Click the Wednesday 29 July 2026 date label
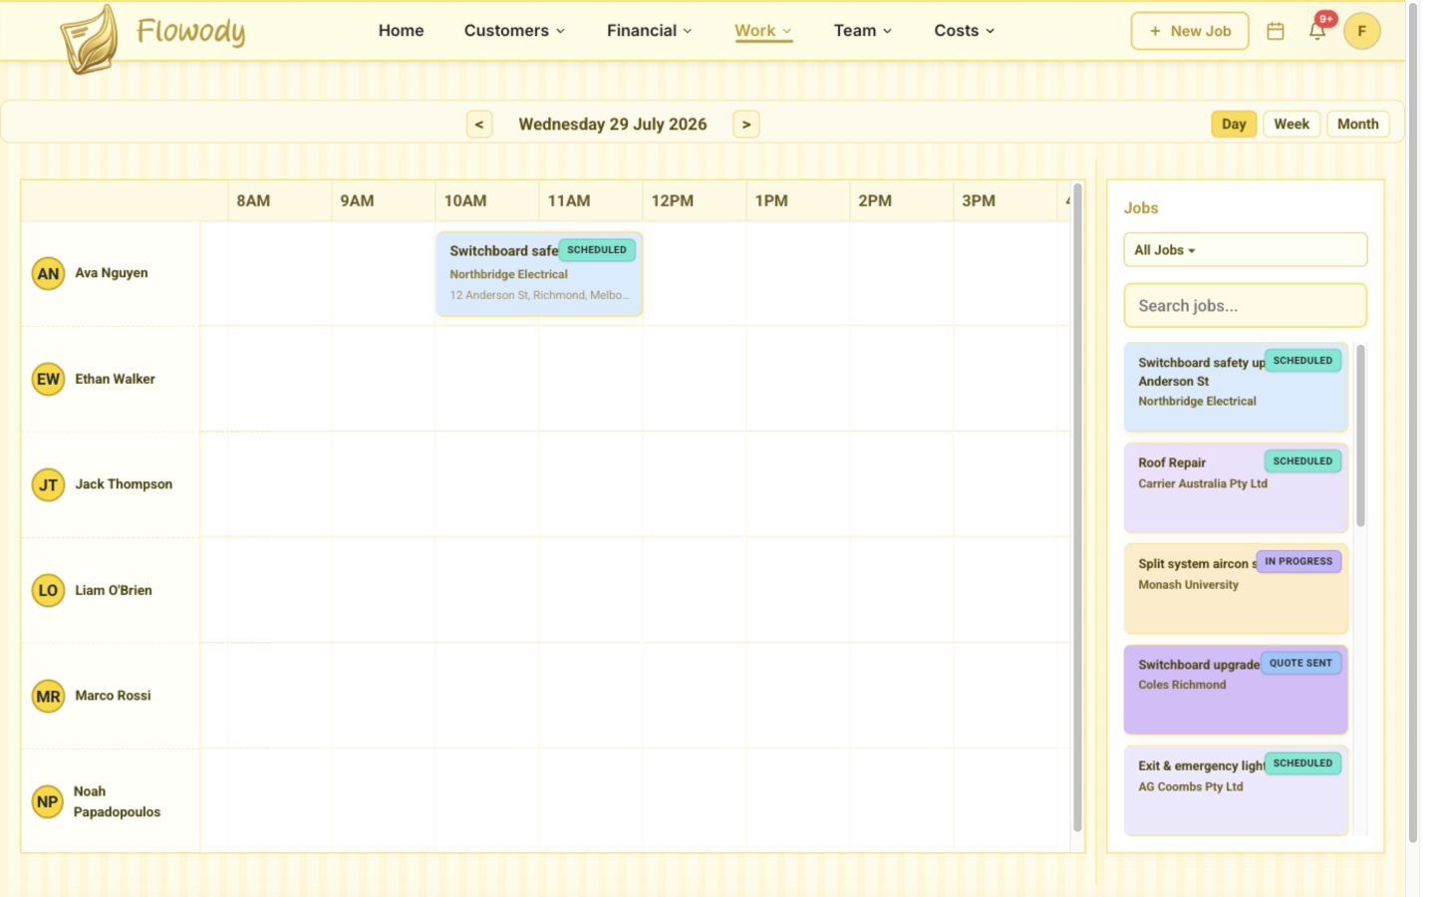The image size is (1435, 897). click(x=613, y=125)
